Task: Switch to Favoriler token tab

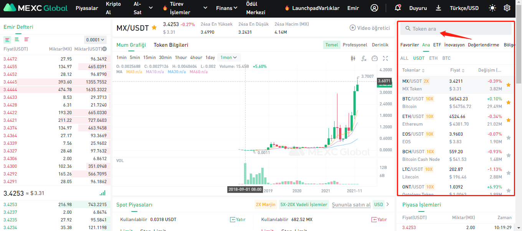Action: coord(410,45)
